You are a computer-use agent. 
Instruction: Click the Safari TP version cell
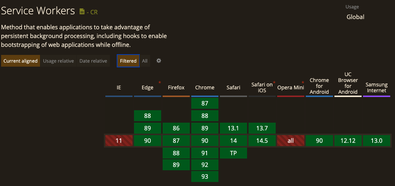click(x=233, y=153)
